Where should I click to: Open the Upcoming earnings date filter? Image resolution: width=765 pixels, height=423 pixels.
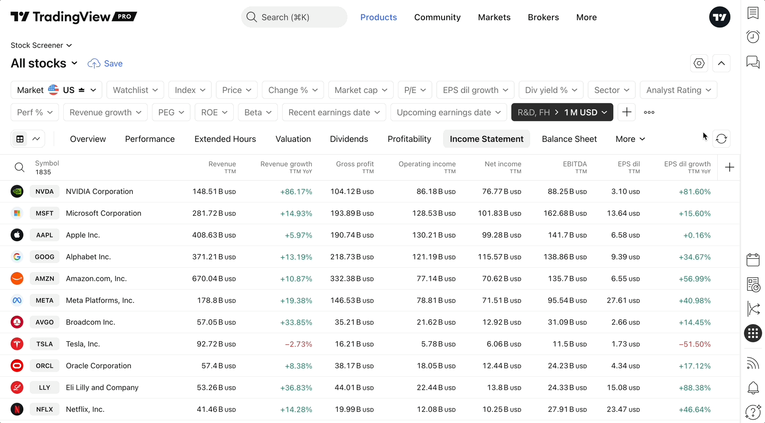coord(448,112)
